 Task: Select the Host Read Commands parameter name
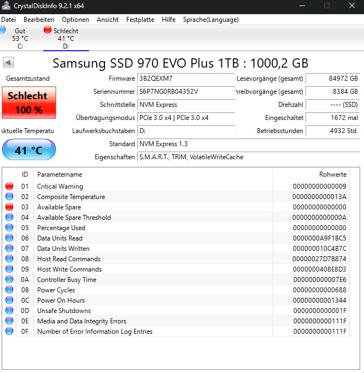(69, 259)
